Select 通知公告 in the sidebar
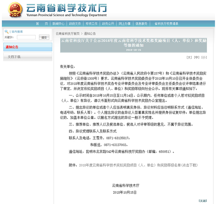Screen dimensions: 216x204 [28, 47]
